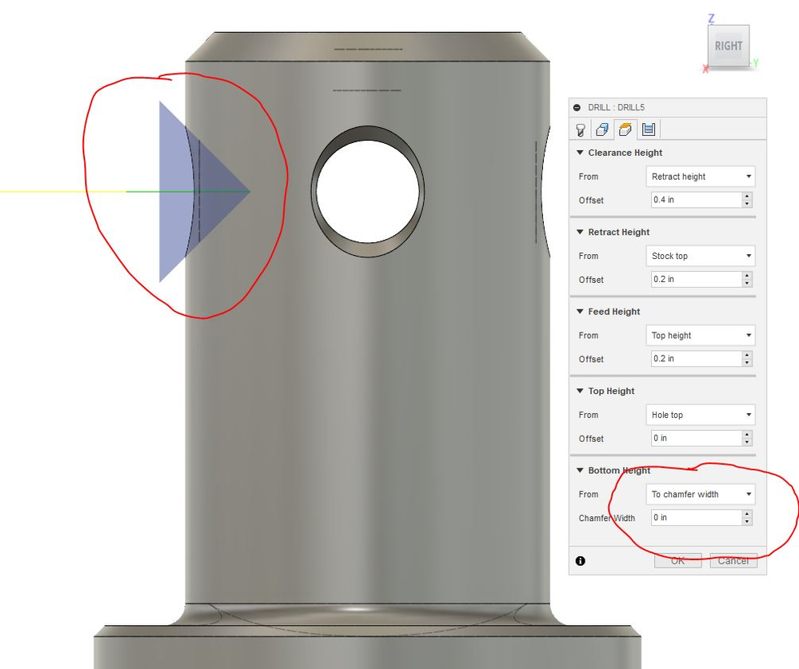Collapse the Feed Height section
Screen dimensions: 799x669
[580, 312]
